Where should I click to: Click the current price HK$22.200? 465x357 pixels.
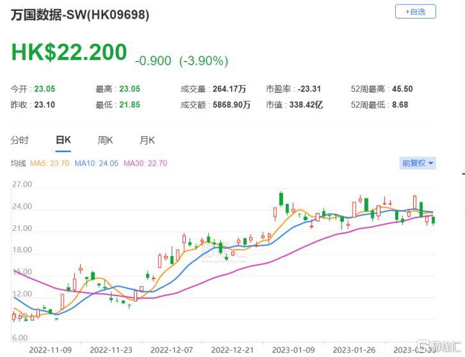69,52
